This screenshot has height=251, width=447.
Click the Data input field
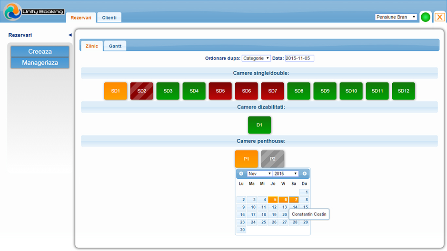(x=299, y=58)
